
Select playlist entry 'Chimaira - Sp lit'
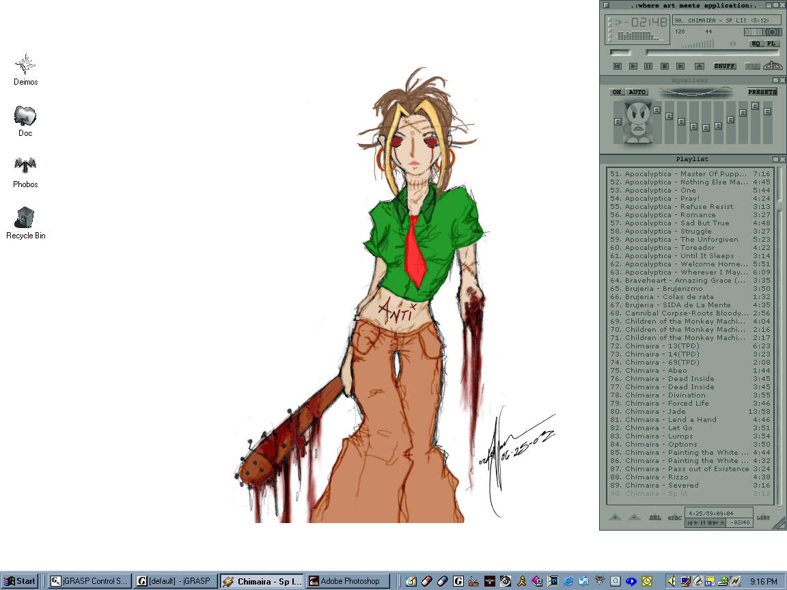690,493
